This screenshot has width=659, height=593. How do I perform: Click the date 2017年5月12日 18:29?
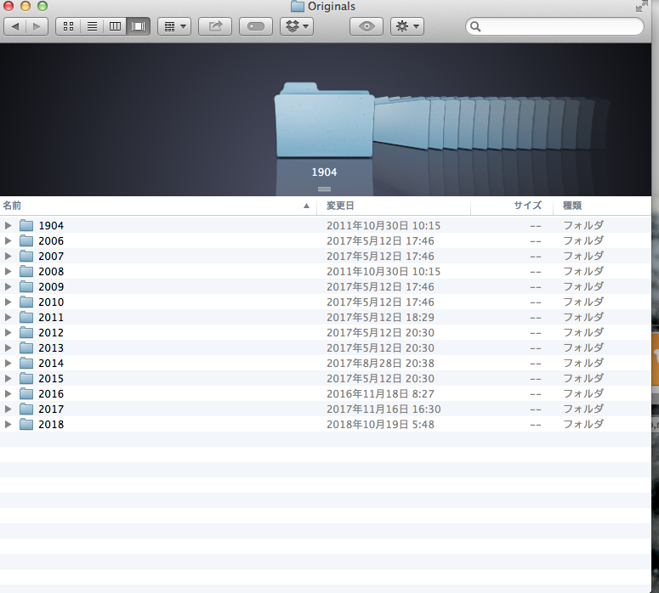[x=380, y=318]
